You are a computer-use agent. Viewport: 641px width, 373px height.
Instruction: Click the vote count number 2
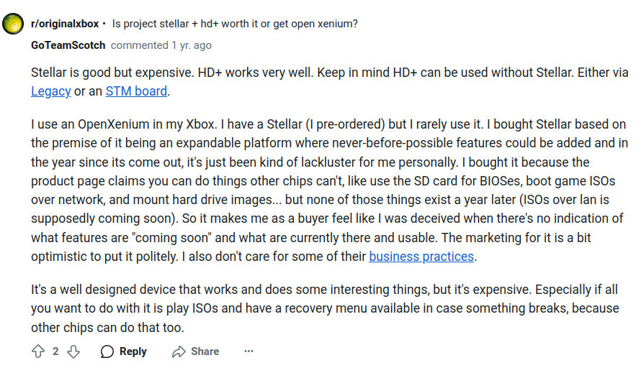tap(55, 351)
